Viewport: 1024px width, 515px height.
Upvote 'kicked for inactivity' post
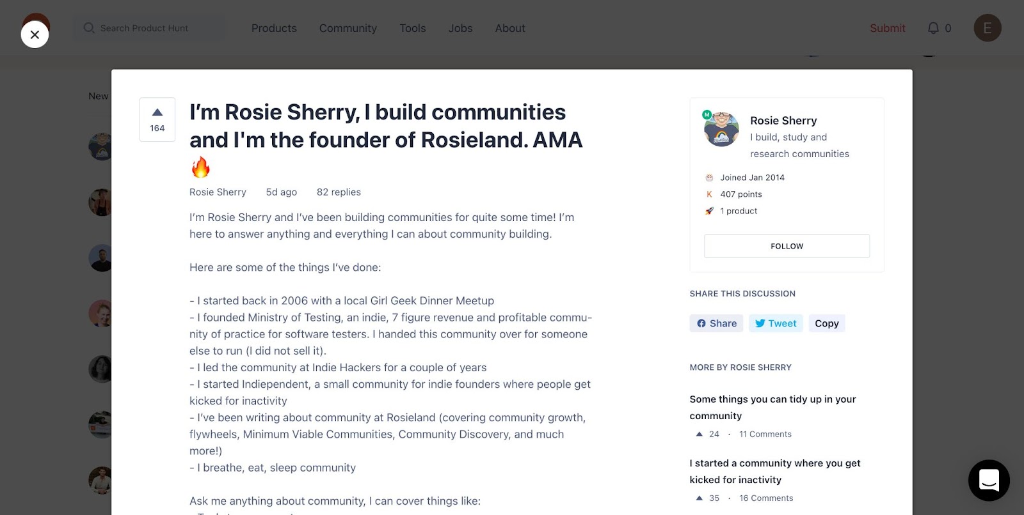coord(699,498)
